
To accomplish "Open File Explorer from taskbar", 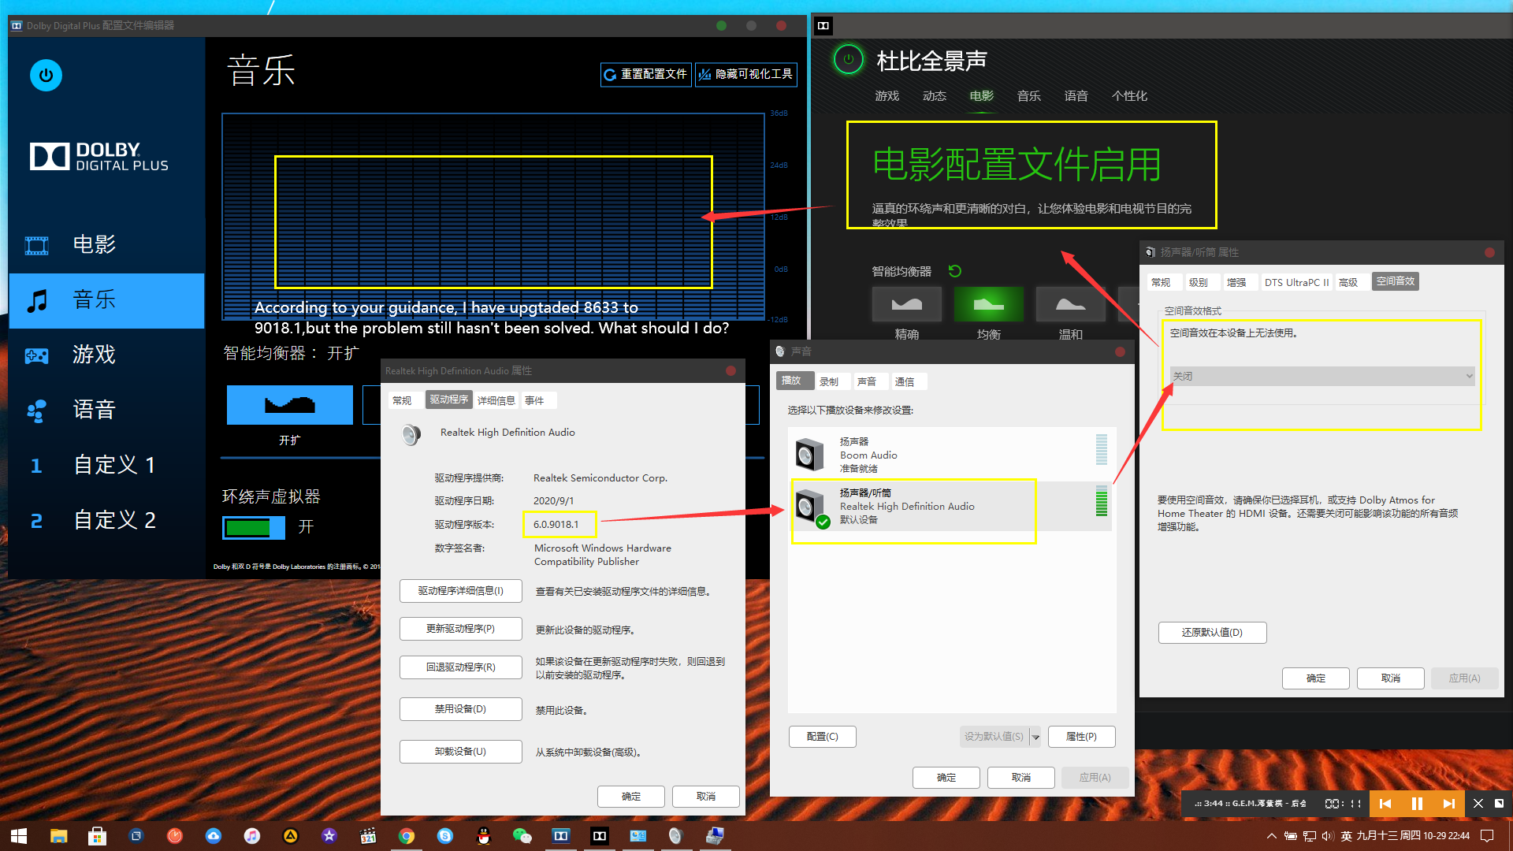I will 59,836.
